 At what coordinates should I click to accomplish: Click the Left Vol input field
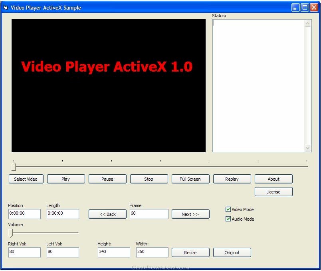[x=63, y=252]
